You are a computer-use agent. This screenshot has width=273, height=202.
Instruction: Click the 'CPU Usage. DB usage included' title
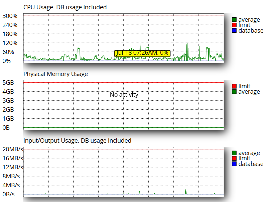[x=65, y=7]
